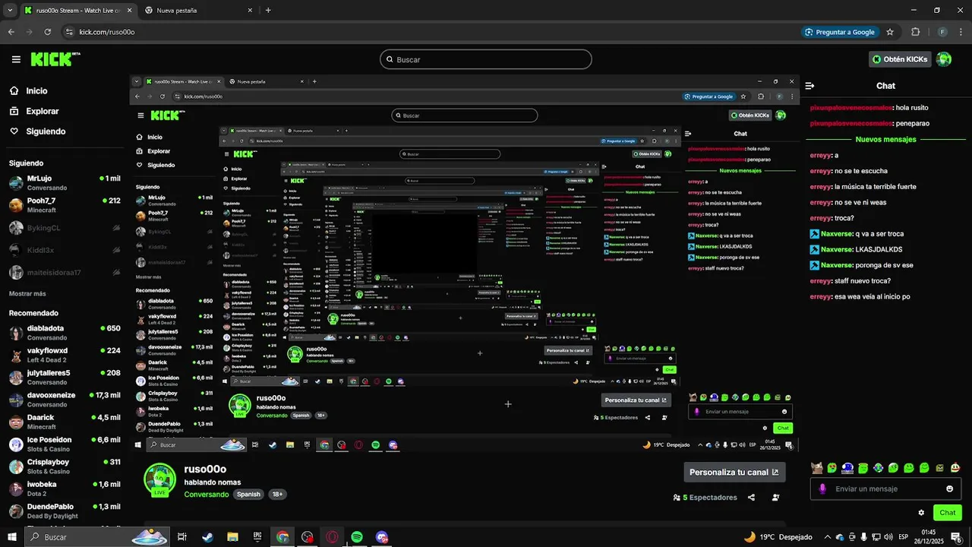This screenshot has width=972, height=547.
Task: Open the Conversando category link
Action: pos(207,495)
